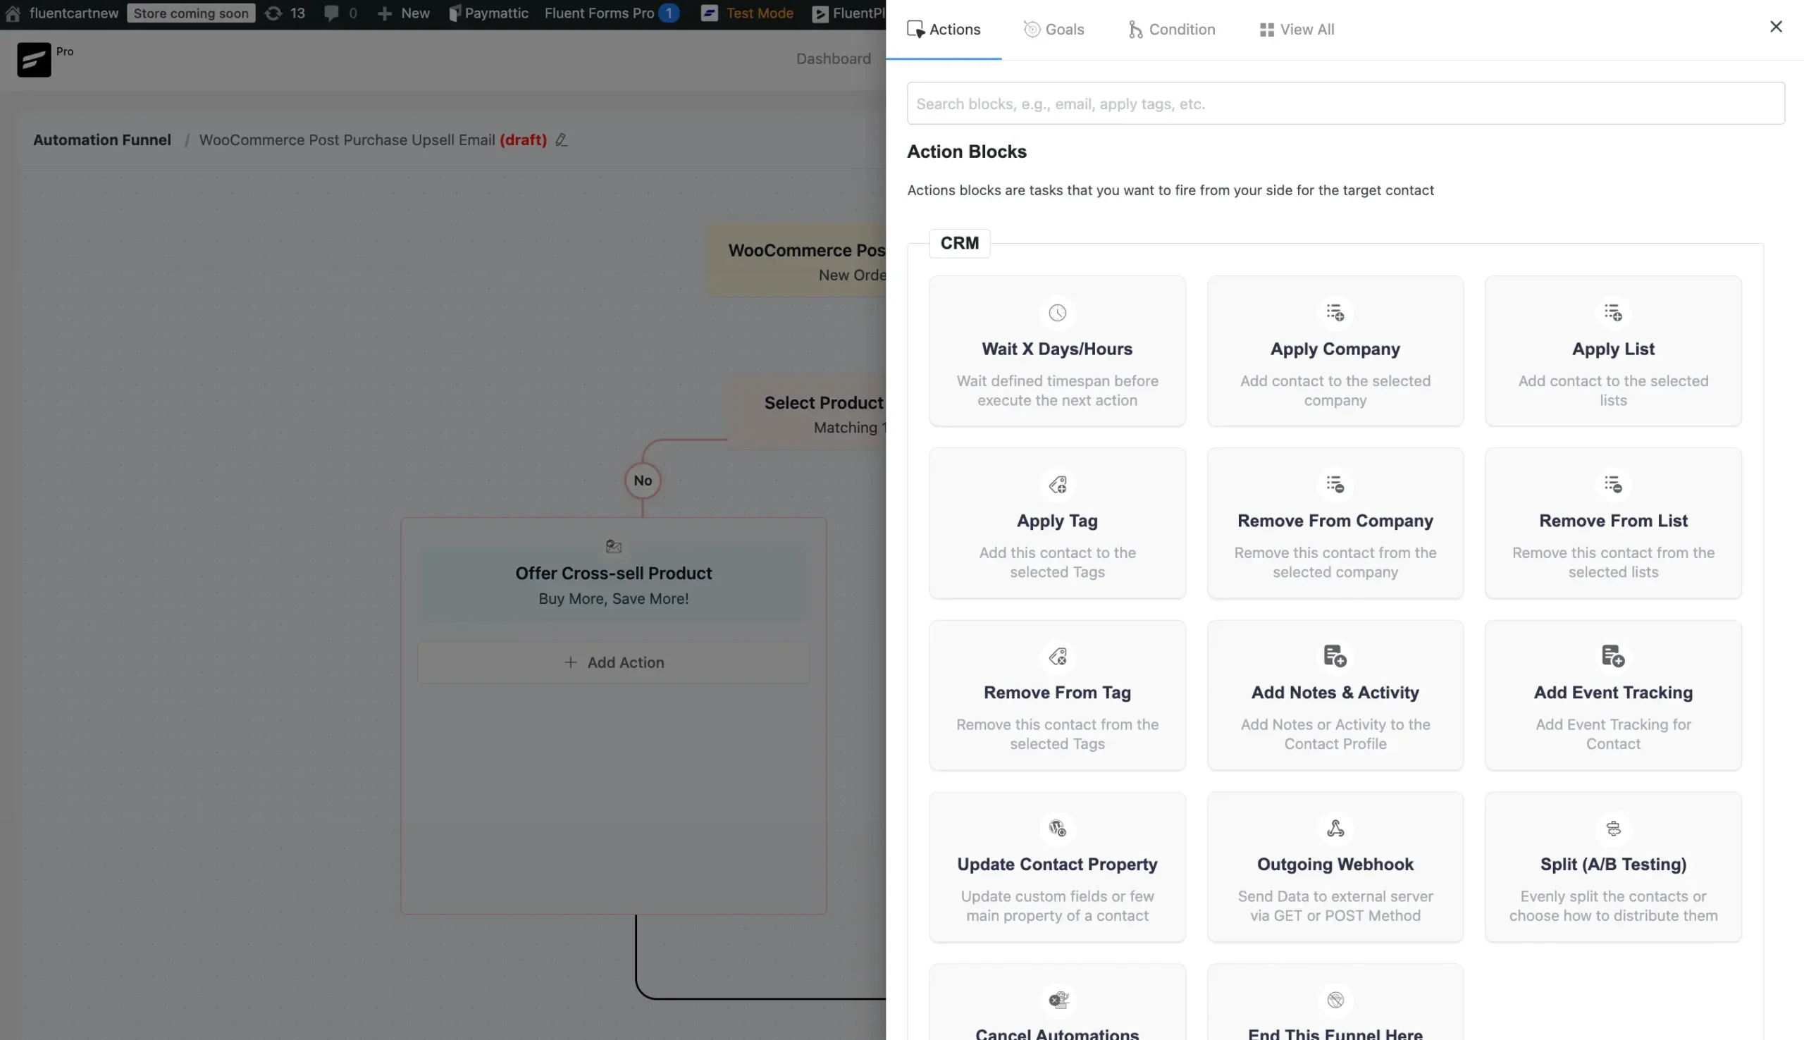Click the Update Contact Property icon
The image size is (1804, 1040).
1057,828
